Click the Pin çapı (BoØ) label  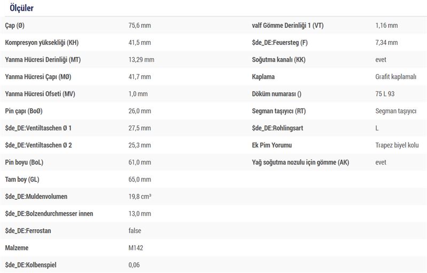pos(23,111)
